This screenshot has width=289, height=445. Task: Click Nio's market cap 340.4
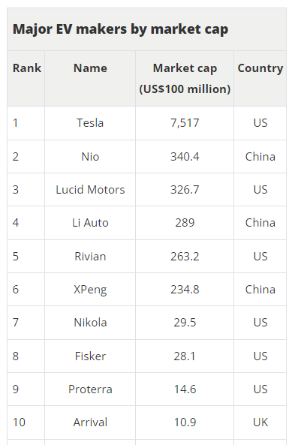click(x=185, y=157)
